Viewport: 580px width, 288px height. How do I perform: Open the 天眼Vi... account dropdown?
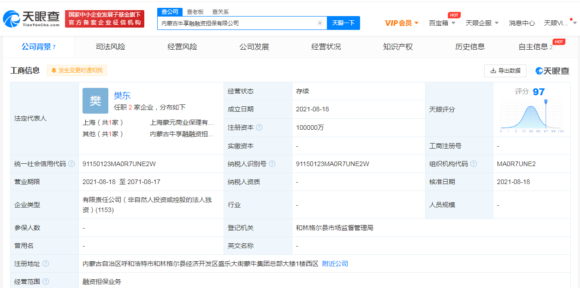click(560, 23)
